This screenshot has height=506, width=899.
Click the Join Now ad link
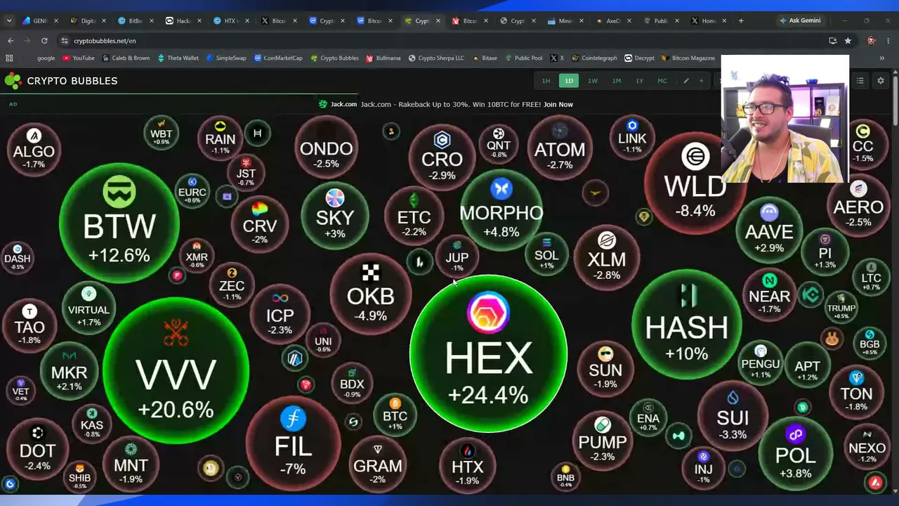pos(558,104)
